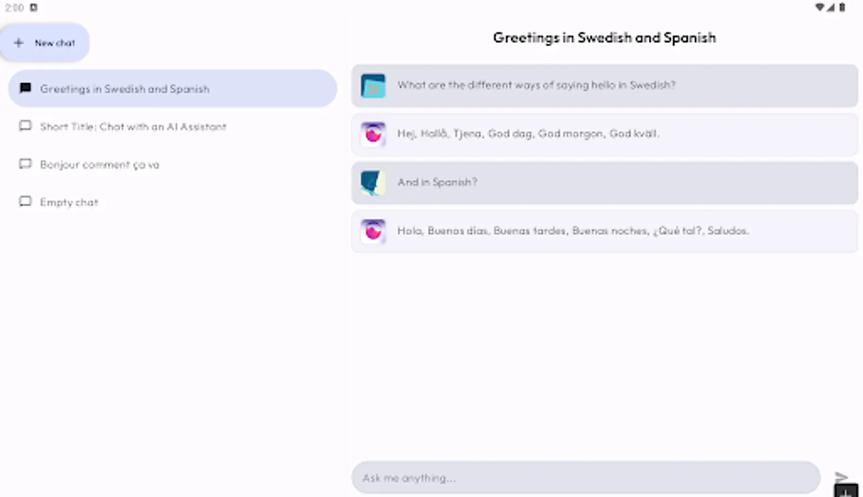The width and height of the screenshot is (863, 497).
Task: Click the AI avatar beside the Spanish greetings reply
Action: pyautogui.click(x=373, y=231)
